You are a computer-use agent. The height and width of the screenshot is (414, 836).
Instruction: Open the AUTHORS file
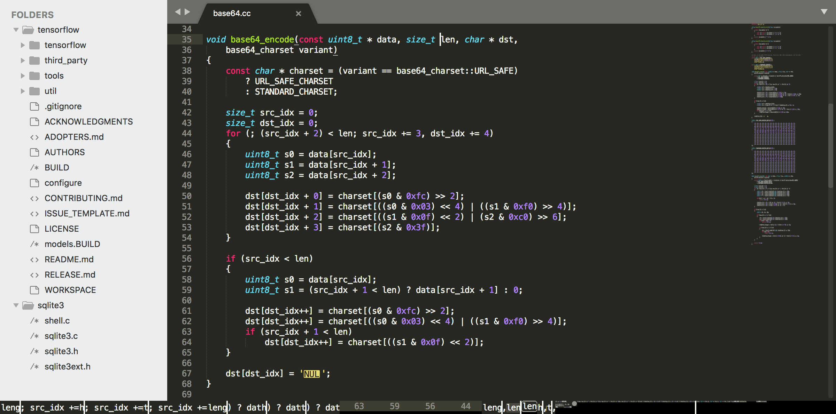(x=65, y=152)
